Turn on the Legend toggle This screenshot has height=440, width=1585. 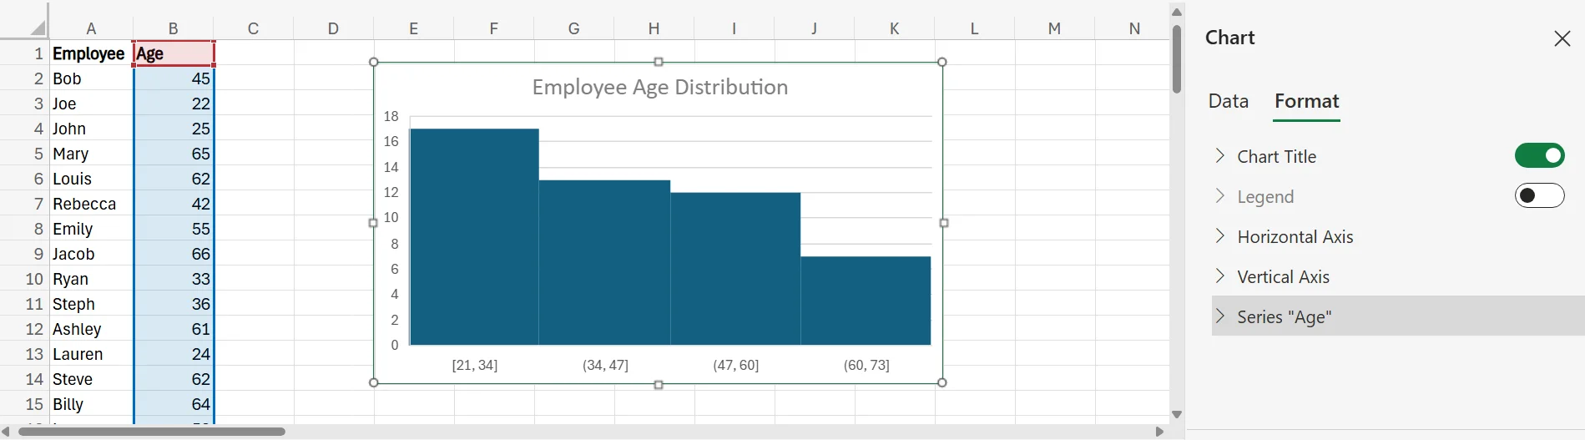pyautogui.click(x=1539, y=195)
